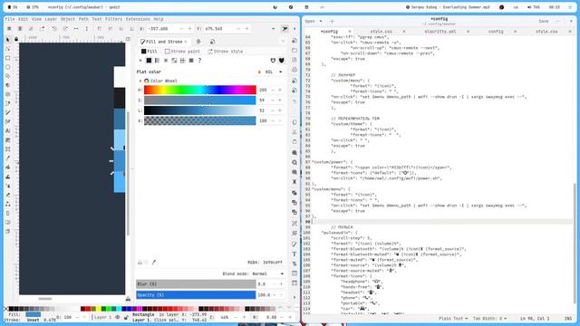Decrease the Y coordinate with minus button
Viewport: 580px width, 326px height.
pos(238,28)
